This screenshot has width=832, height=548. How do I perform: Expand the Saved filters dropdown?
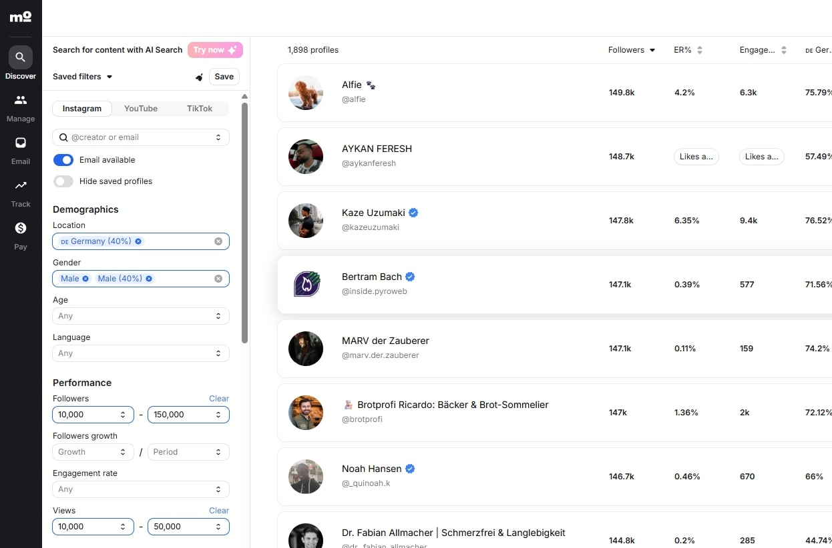point(81,76)
